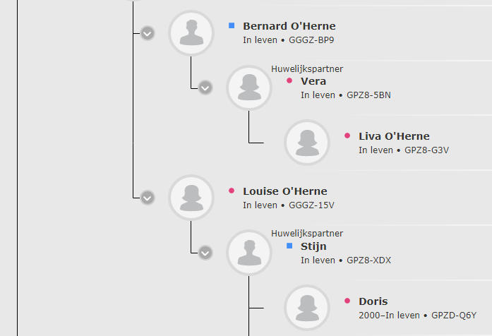The image size is (492, 336).
Task: Click pink gender dot beside Doris
Action: click(347, 301)
